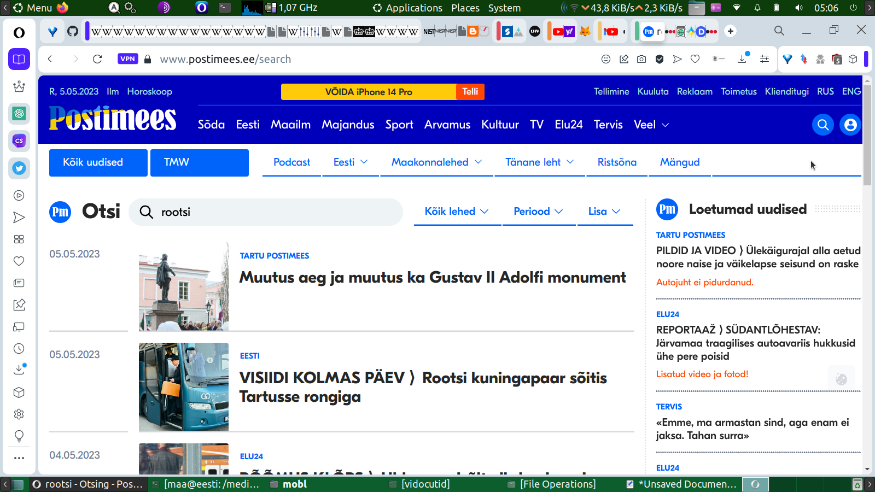Toggle the ad blocker shield icon
This screenshot has height=492, width=875.
point(660,59)
